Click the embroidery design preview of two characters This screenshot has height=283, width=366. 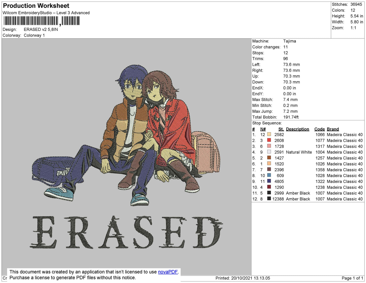(x=126, y=135)
